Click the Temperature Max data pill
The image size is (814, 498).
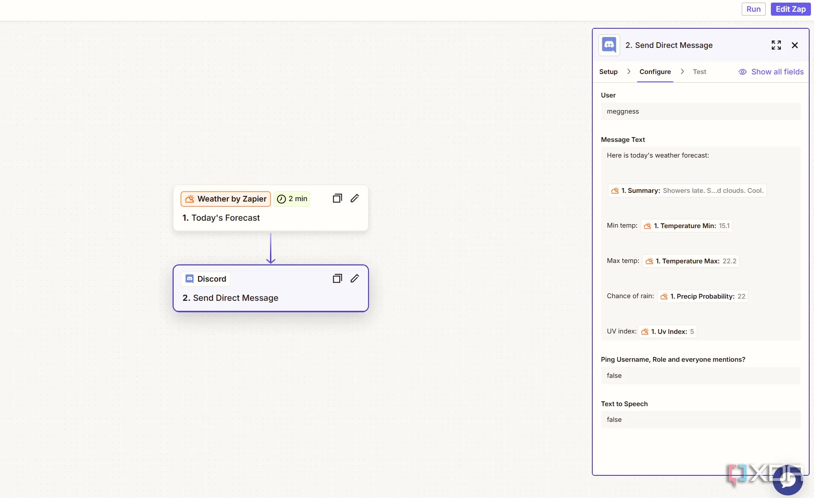click(x=691, y=261)
